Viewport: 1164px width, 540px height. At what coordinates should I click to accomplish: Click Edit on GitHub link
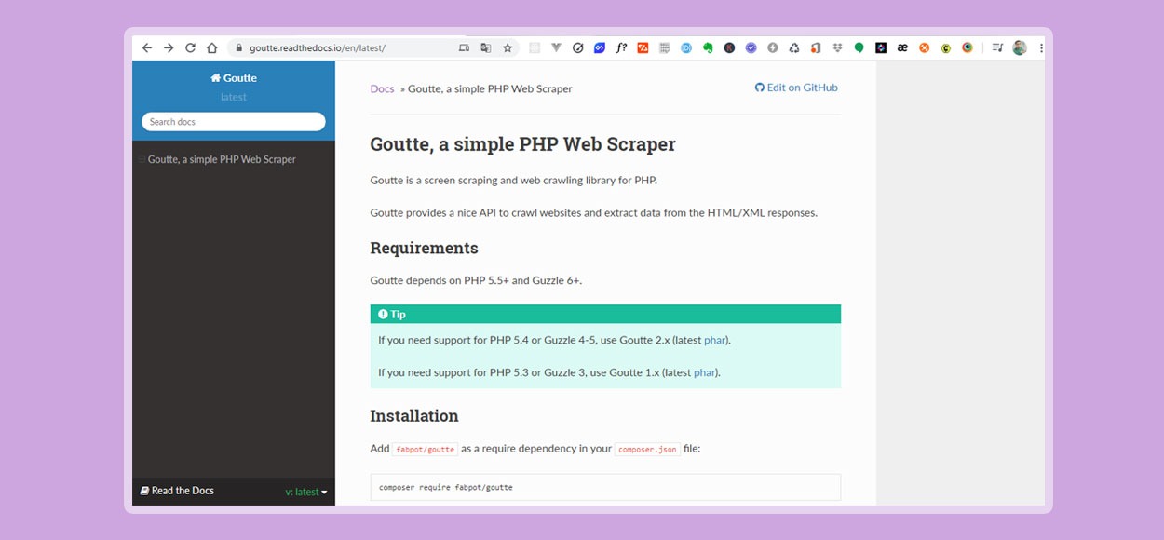click(x=796, y=88)
